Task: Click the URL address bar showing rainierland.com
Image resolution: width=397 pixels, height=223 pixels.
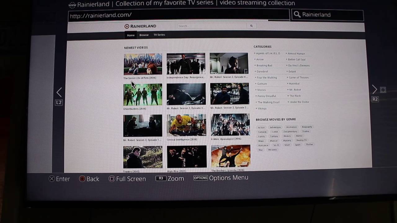Action: tap(179, 15)
